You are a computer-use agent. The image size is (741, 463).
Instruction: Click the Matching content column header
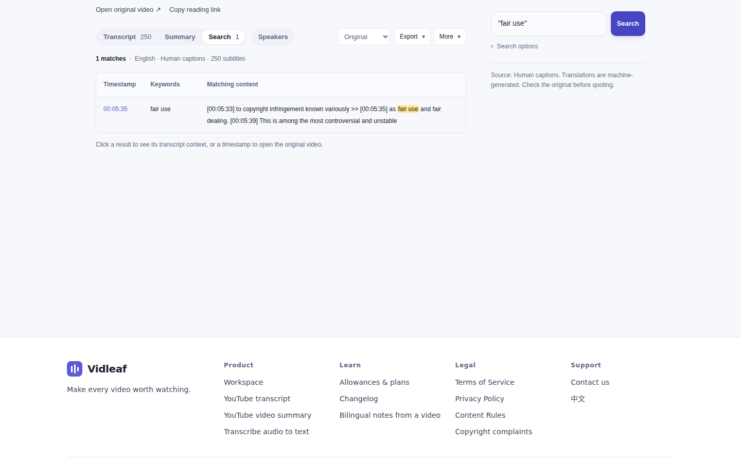click(233, 84)
